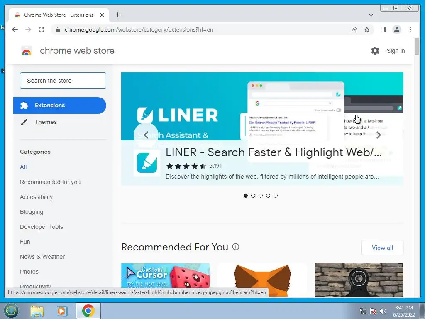Click the network tray icon
Image resolution: width=425 pixels, height=319 pixels.
coord(363,311)
